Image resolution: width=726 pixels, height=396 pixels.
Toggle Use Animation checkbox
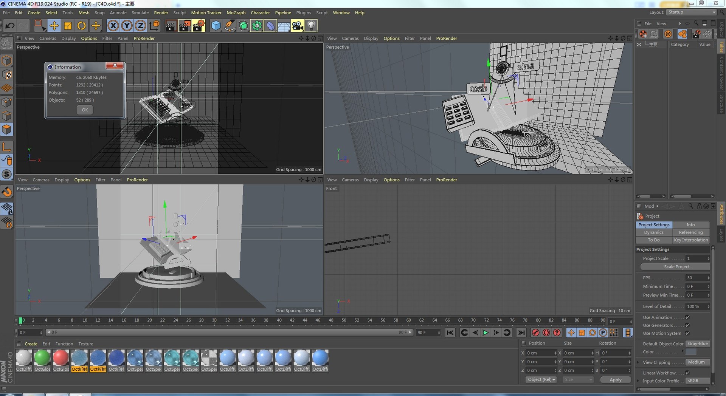click(687, 317)
